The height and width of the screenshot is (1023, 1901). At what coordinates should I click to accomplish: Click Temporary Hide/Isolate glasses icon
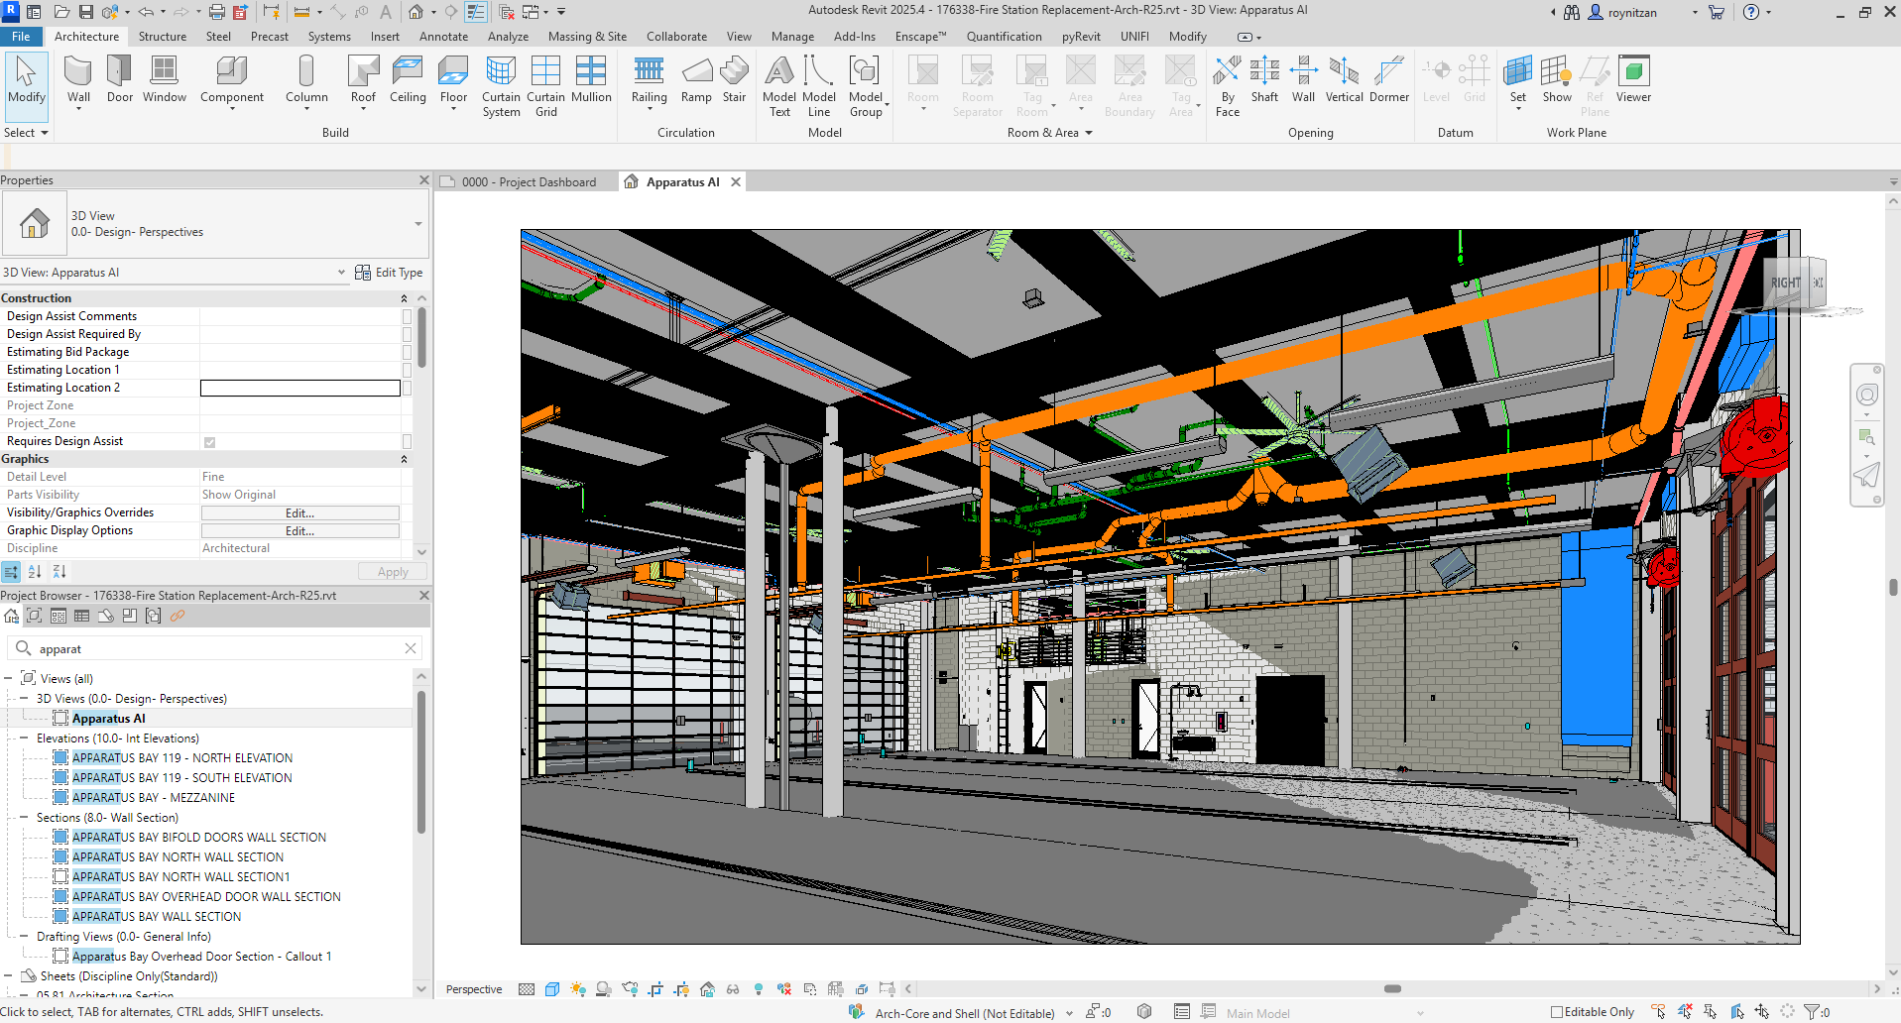(x=733, y=989)
